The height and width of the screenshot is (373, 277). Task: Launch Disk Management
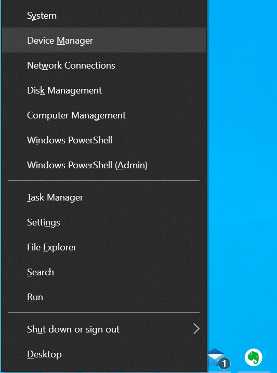tap(104, 90)
